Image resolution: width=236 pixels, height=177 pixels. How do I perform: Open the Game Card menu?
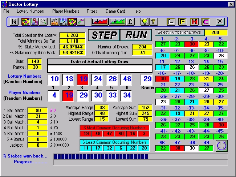point(115,11)
